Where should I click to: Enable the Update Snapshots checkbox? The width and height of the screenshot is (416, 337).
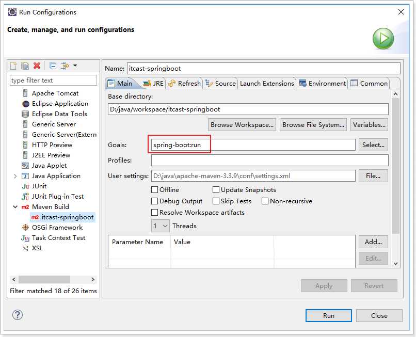click(216, 190)
